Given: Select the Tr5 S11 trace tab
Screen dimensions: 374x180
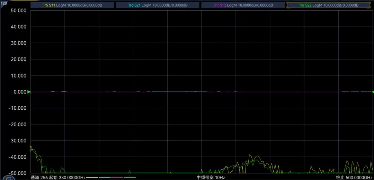Looking at the screenshot, I should tap(72, 5).
